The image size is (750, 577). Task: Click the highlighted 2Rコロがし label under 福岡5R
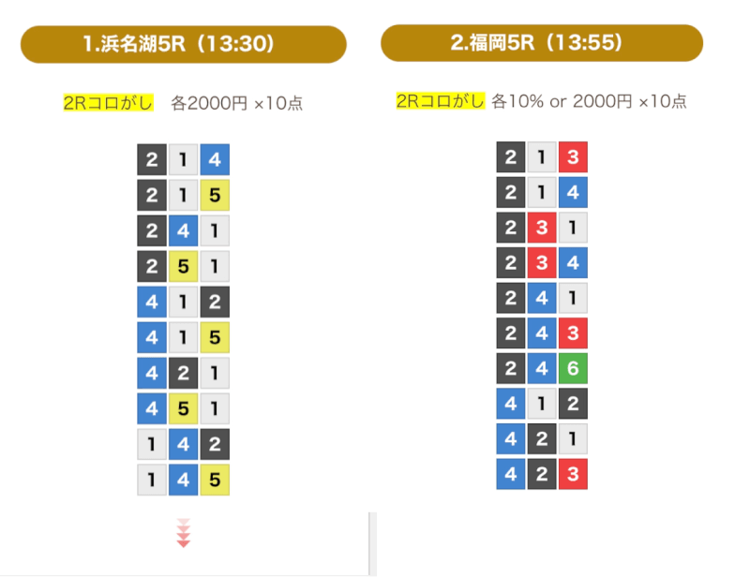tap(441, 101)
